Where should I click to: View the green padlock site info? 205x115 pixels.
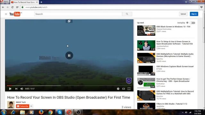[22, 7]
